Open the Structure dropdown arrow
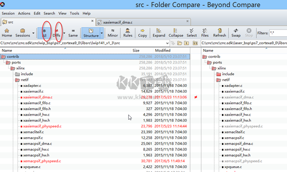Image resolution: width=287 pixels, height=172 pixels. point(102,33)
